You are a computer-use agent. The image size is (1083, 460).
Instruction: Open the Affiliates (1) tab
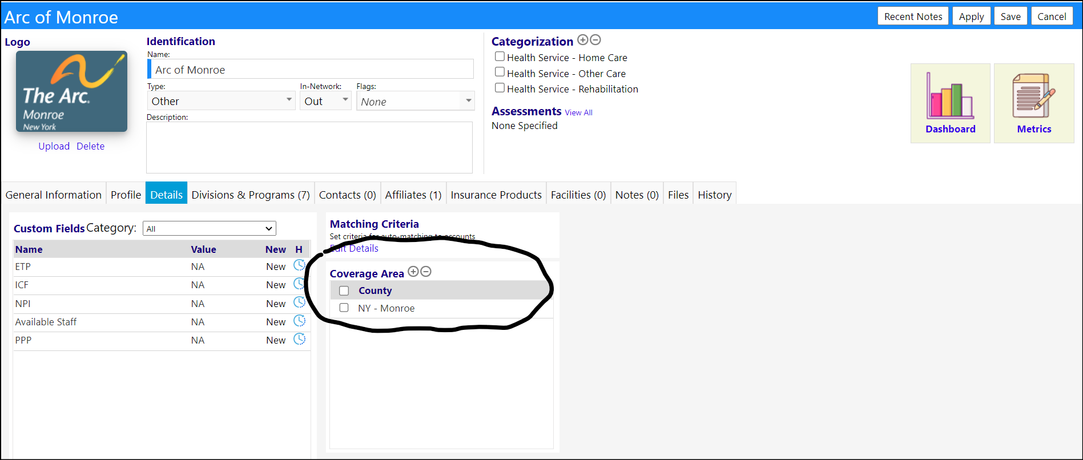click(x=413, y=195)
